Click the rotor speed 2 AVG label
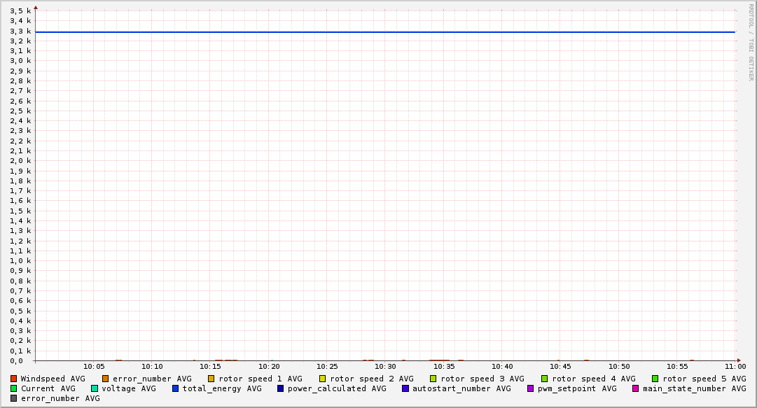 pyautogui.click(x=371, y=379)
